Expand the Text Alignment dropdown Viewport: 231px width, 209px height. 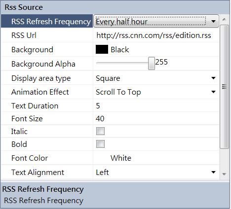[x=213, y=172]
